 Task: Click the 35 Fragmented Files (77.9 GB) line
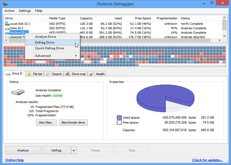coord(52,107)
